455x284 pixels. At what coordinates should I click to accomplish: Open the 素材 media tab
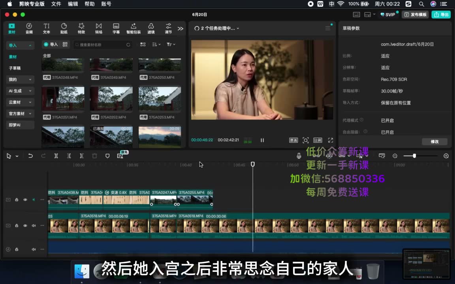click(11, 28)
